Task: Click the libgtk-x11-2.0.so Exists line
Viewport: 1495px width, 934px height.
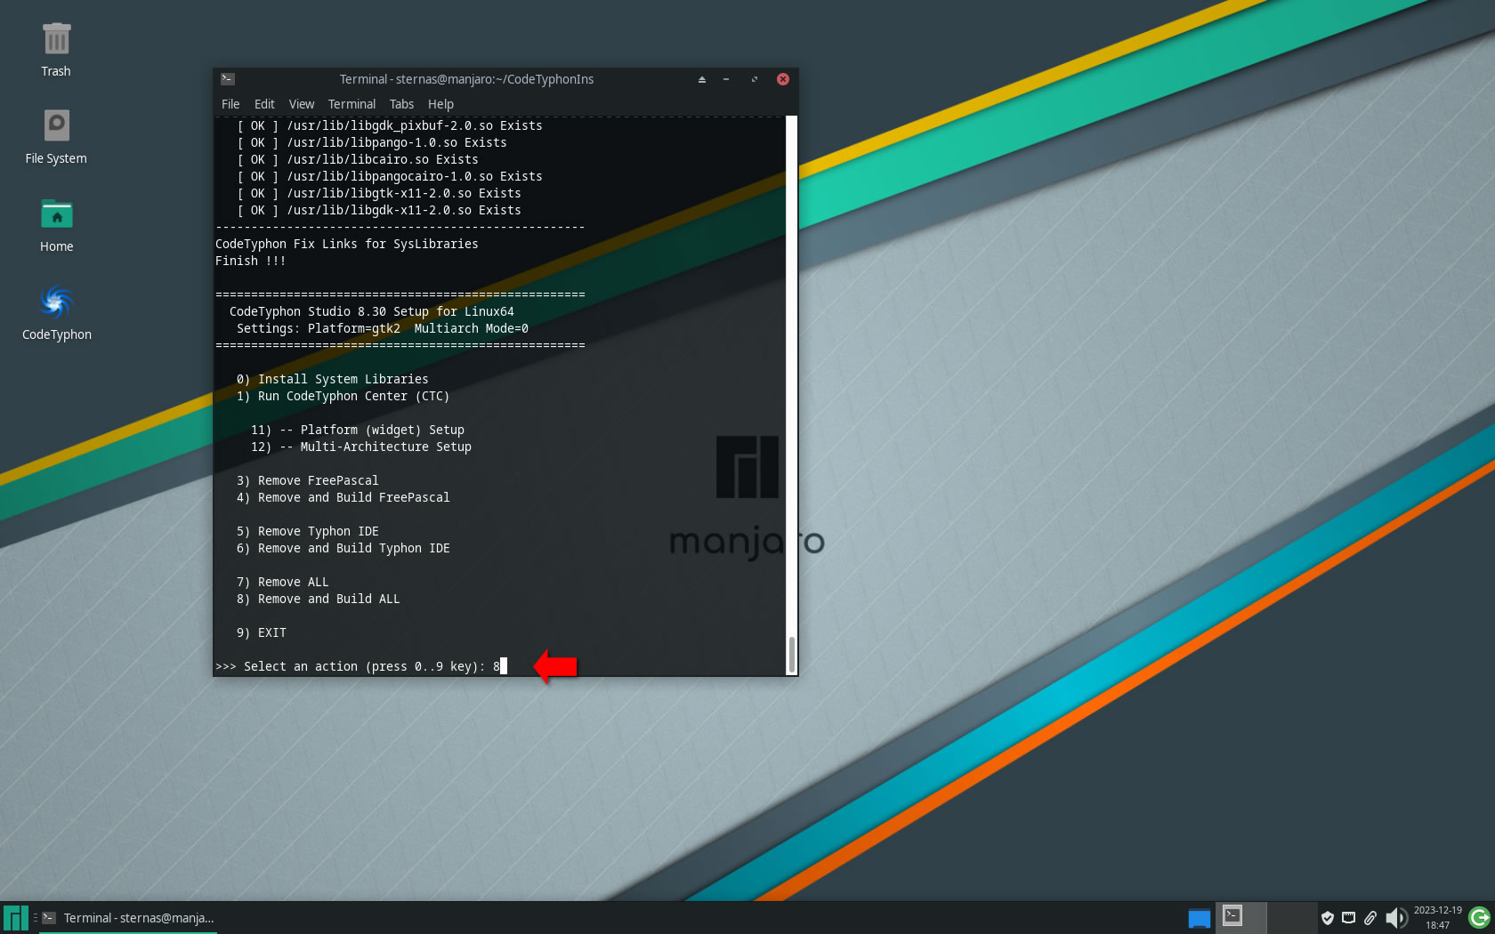Action: point(378,193)
